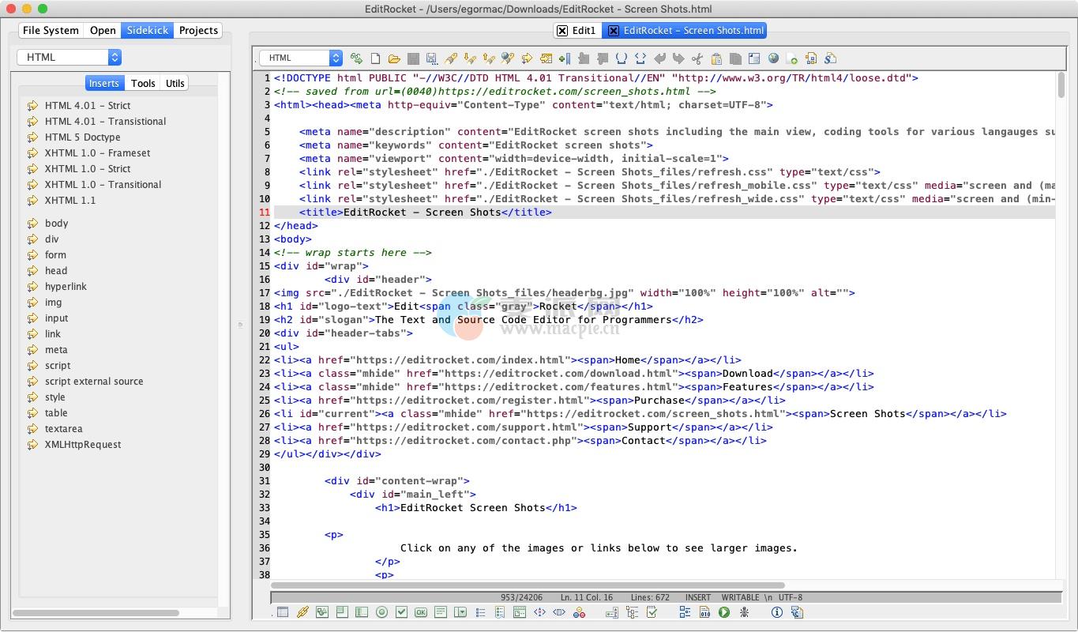Viewport: 1078px width, 632px height.
Task: Click the bulleted list insert icon
Action: pos(480,612)
